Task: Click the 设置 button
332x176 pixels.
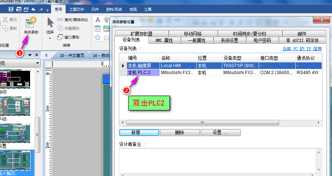Action: click(220, 132)
